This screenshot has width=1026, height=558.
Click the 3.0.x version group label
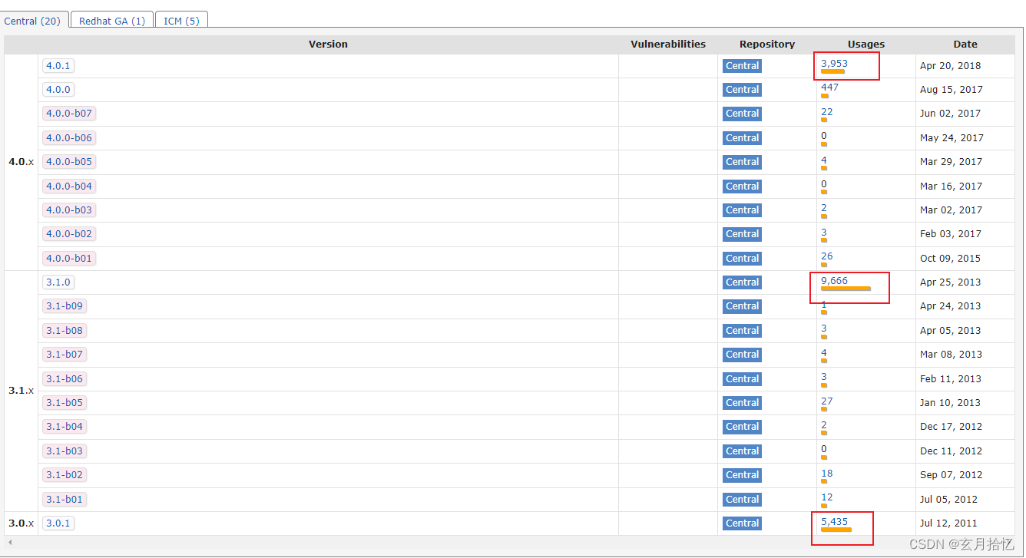click(21, 523)
